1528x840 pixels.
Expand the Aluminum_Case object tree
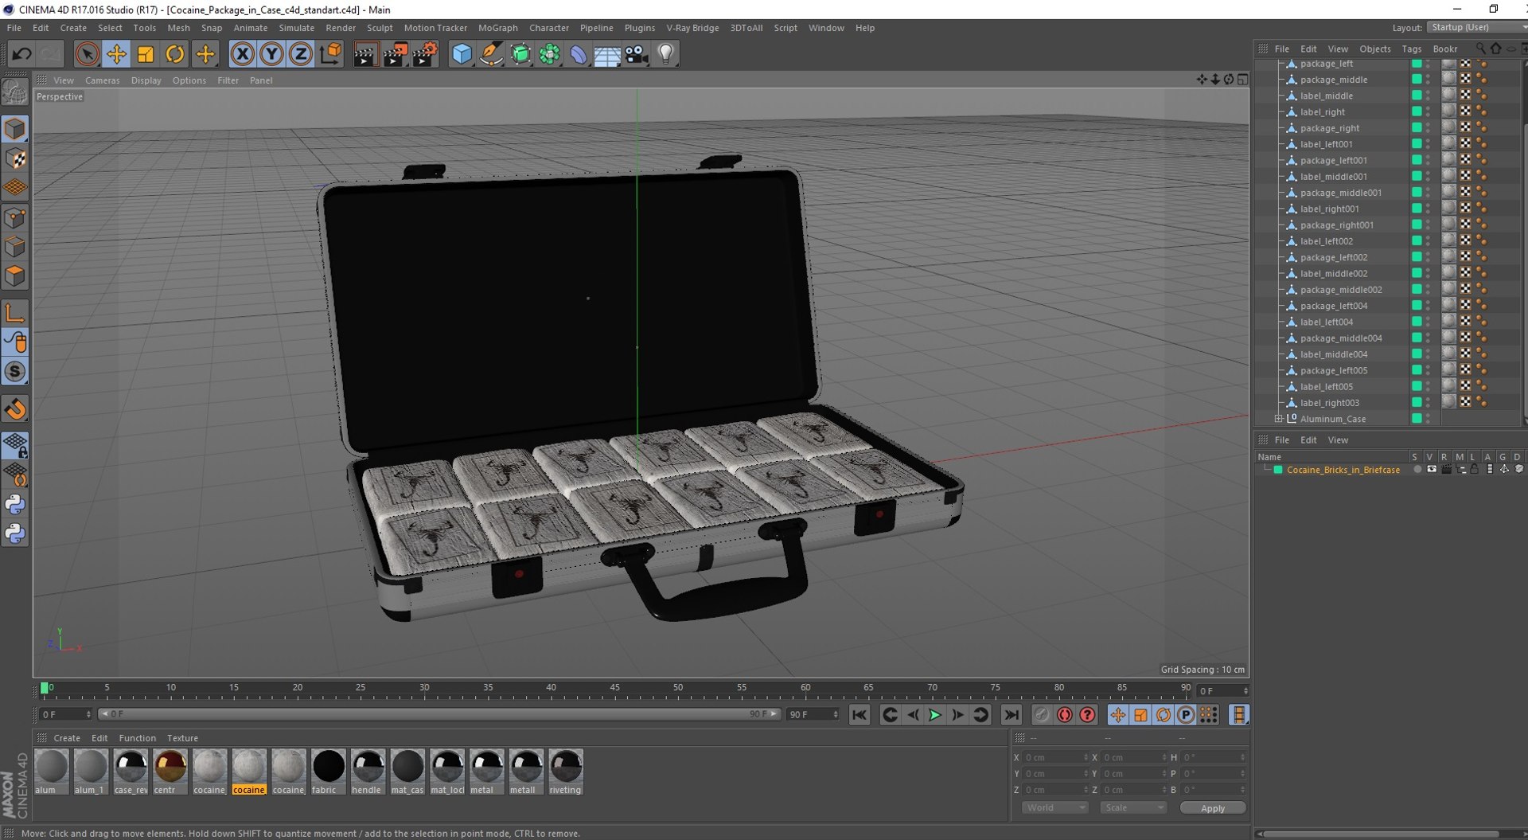1279,419
